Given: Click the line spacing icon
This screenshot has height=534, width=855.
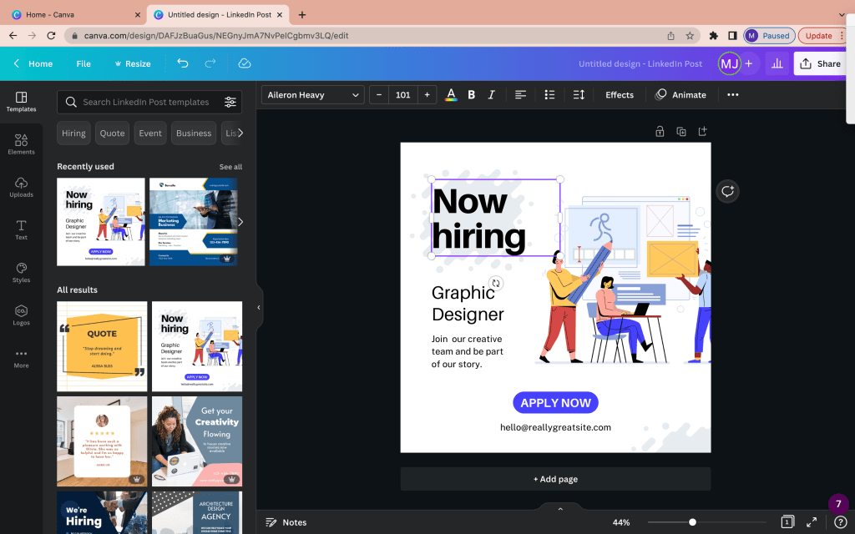Looking at the screenshot, I should tap(579, 95).
